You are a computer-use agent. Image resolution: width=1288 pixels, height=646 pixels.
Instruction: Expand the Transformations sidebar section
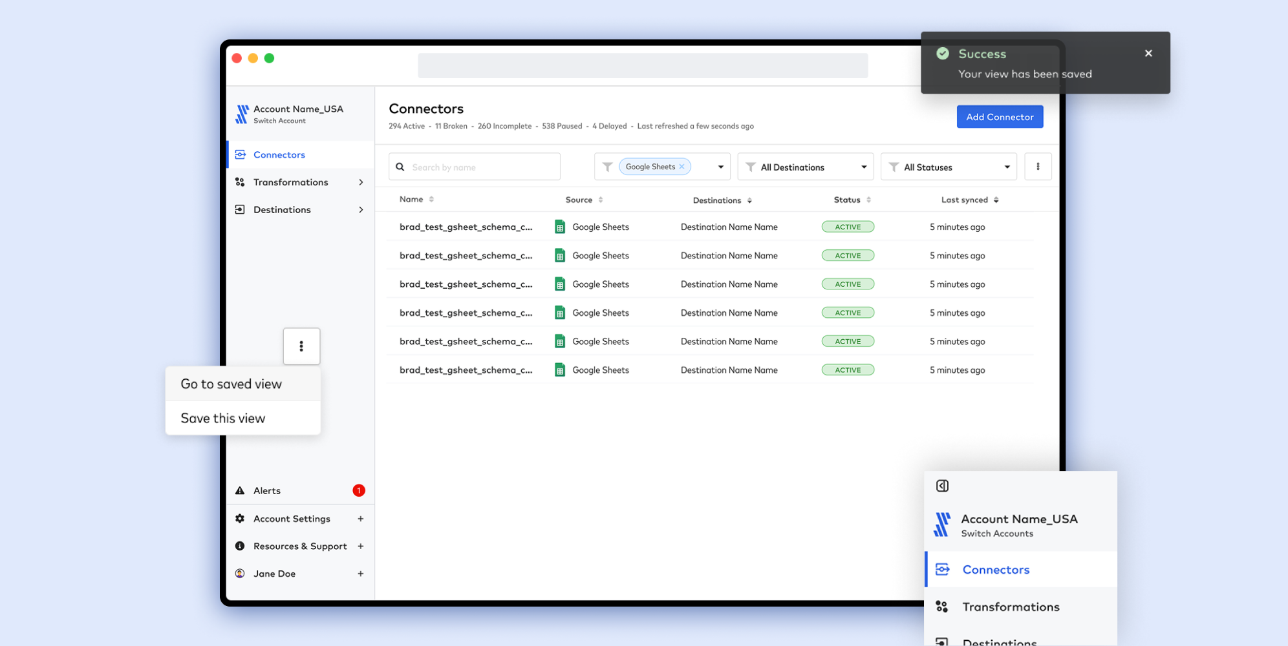(361, 182)
